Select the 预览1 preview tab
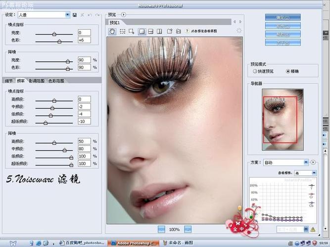This screenshot has width=330, height=247. point(115,23)
